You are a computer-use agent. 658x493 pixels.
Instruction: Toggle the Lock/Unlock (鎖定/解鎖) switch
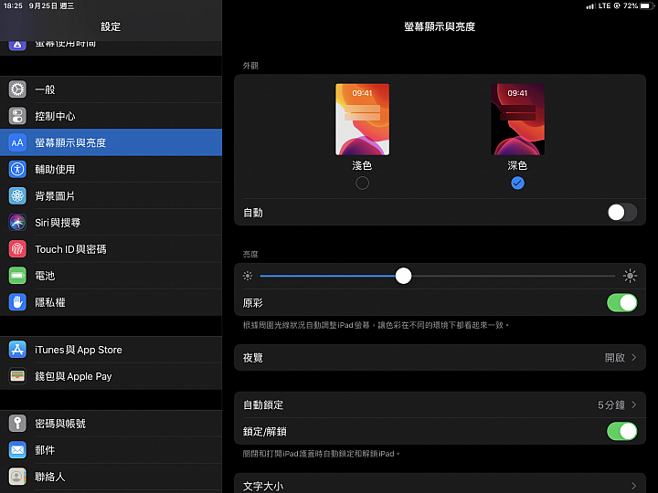622,431
